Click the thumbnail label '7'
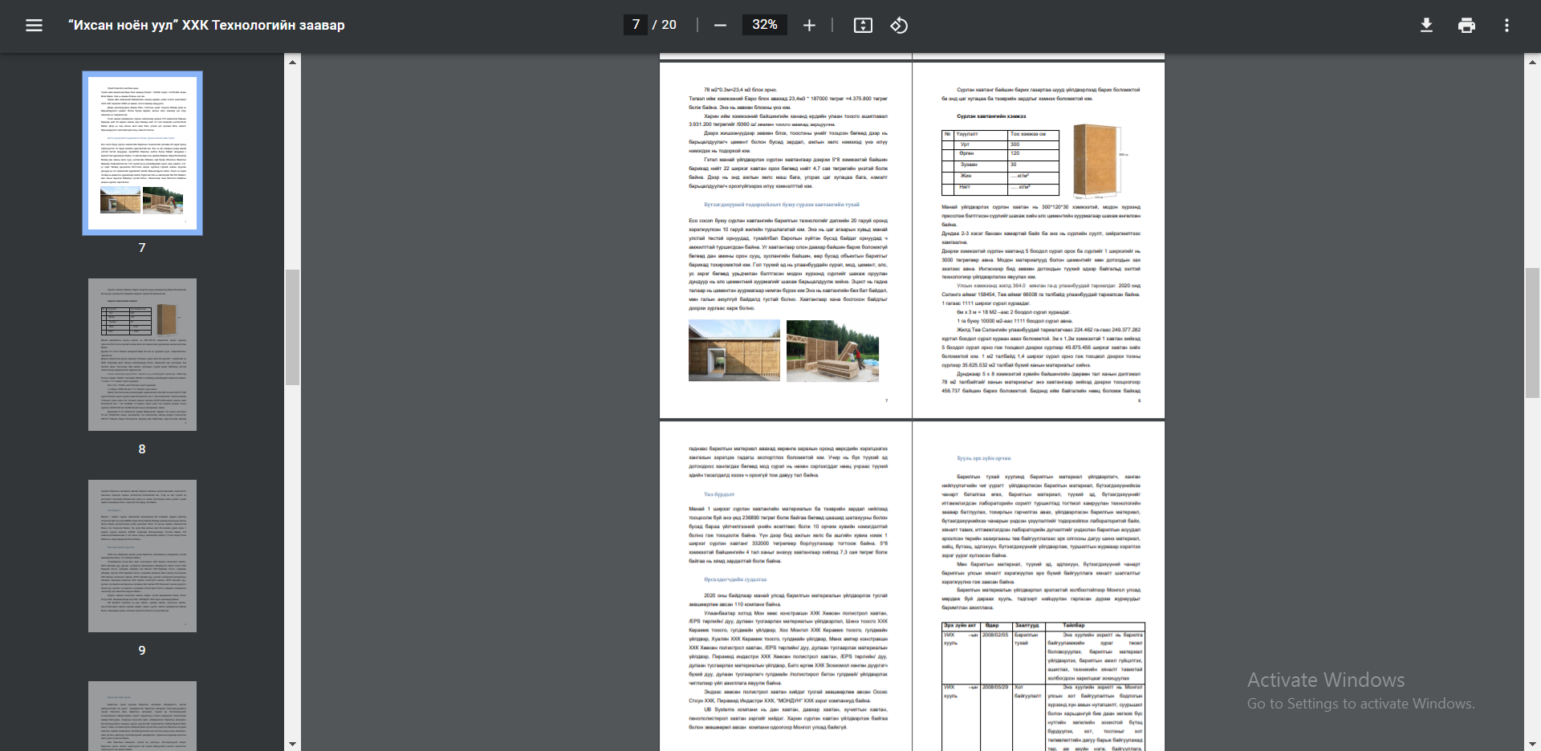This screenshot has height=751, width=1541. tap(142, 248)
